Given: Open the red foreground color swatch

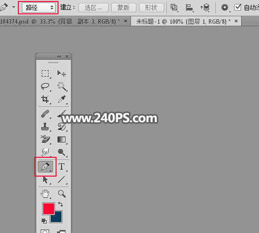Looking at the screenshot, I should [x=49, y=209].
